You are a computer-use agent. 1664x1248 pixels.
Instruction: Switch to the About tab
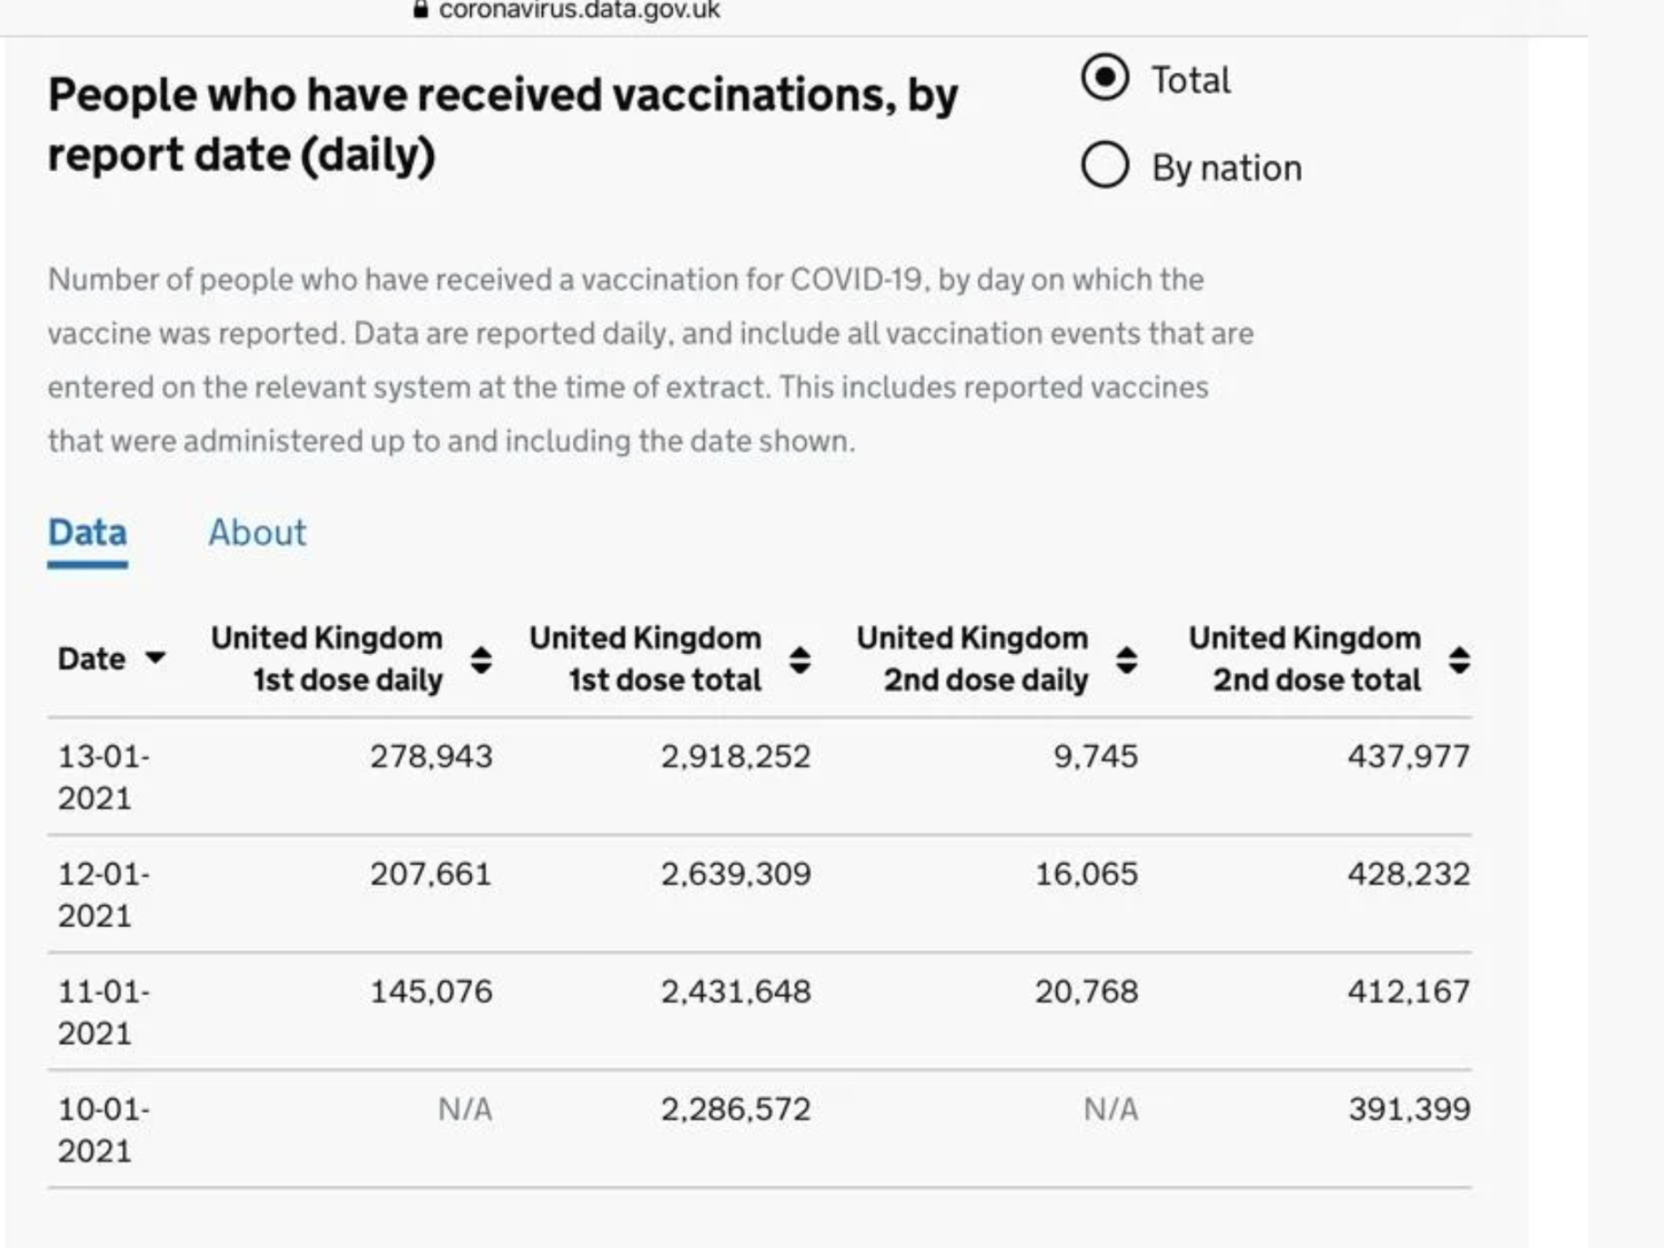[257, 533]
